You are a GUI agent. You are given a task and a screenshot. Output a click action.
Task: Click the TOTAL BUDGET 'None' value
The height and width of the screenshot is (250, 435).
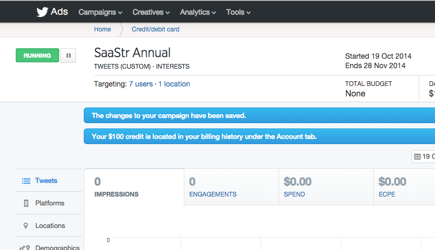[x=355, y=94]
